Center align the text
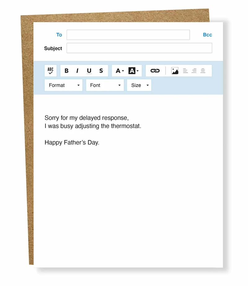This screenshot has height=286, width=248. click(x=194, y=71)
